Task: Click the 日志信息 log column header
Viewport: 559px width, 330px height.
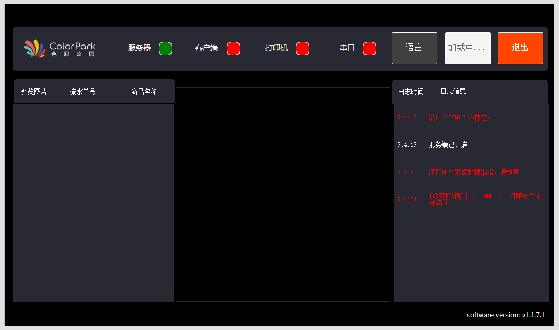Action: point(453,92)
